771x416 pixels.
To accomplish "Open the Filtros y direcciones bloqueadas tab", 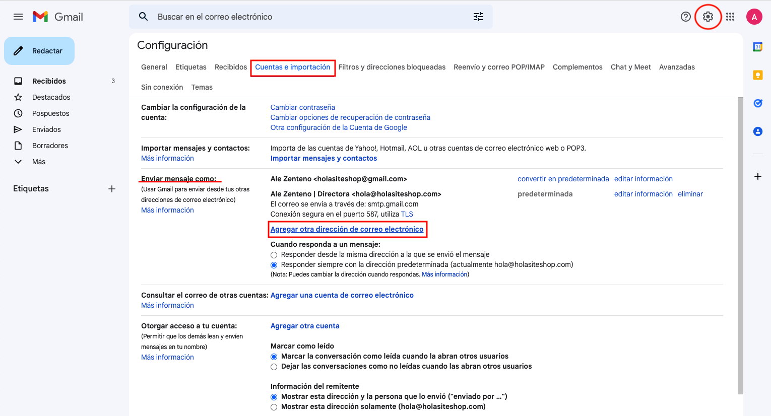I will 392,67.
